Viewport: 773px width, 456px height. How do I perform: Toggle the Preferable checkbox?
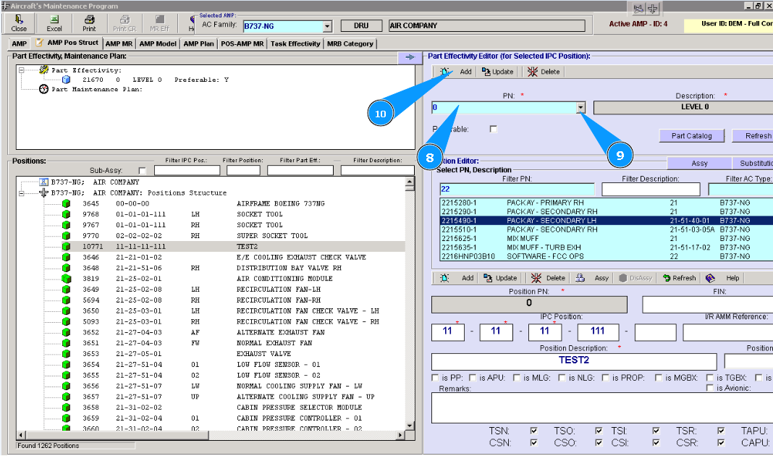coord(494,130)
